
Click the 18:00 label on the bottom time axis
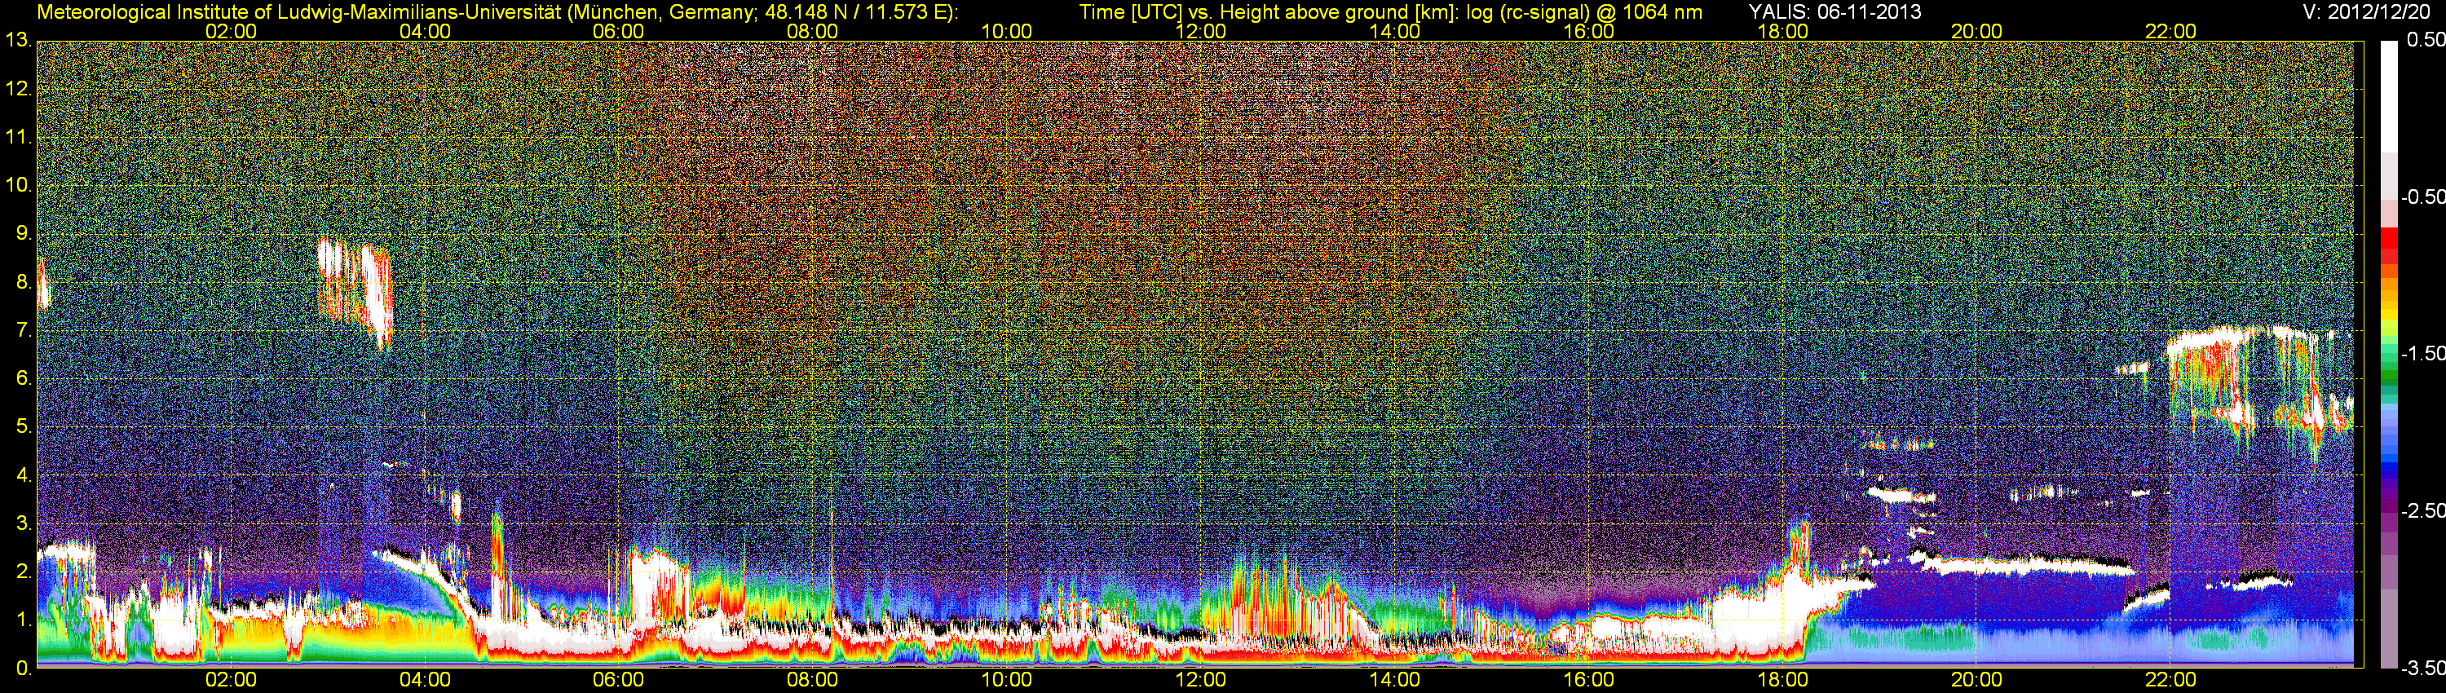[1782, 681]
